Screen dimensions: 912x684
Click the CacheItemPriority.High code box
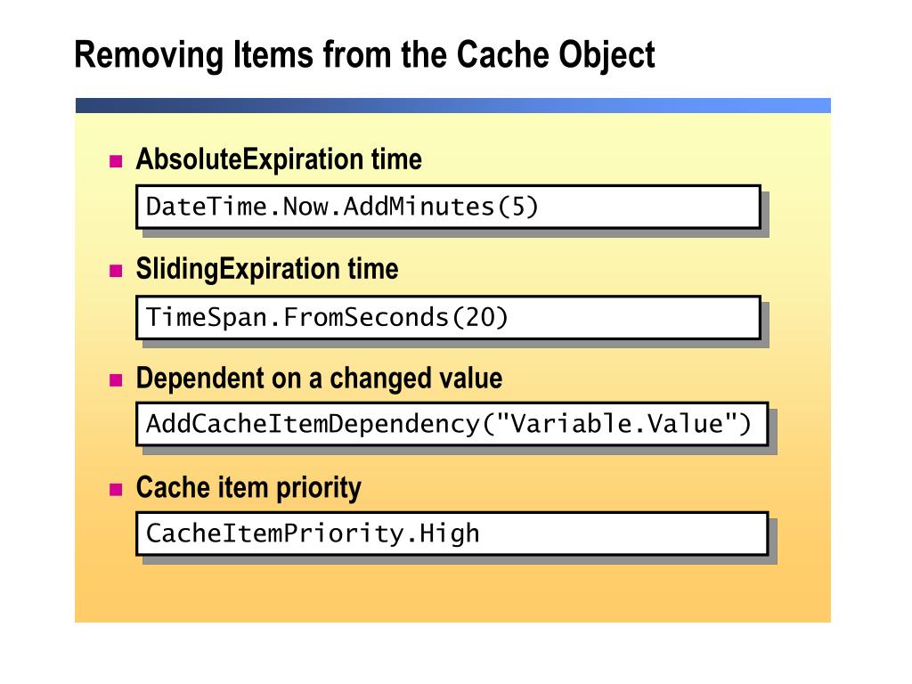coord(452,533)
